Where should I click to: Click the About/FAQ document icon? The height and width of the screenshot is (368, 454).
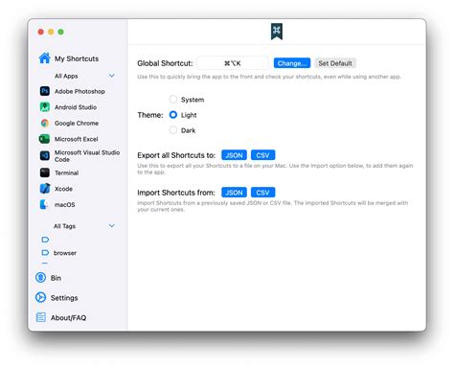pyautogui.click(x=40, y=317)
